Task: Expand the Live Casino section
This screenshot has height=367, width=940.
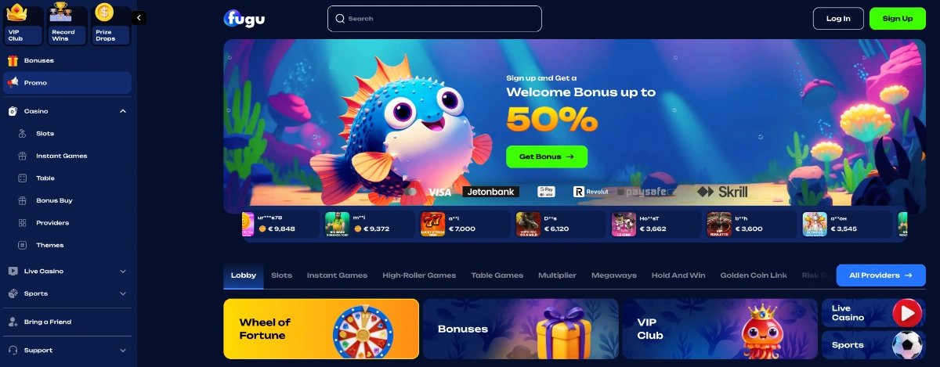Action: [123, 272]
